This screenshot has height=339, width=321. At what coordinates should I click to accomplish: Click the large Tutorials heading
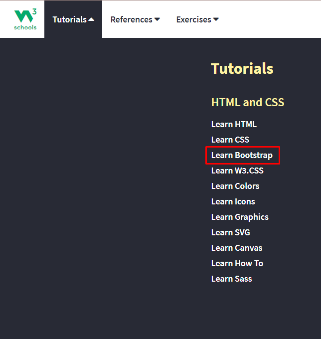click(242, 68)
